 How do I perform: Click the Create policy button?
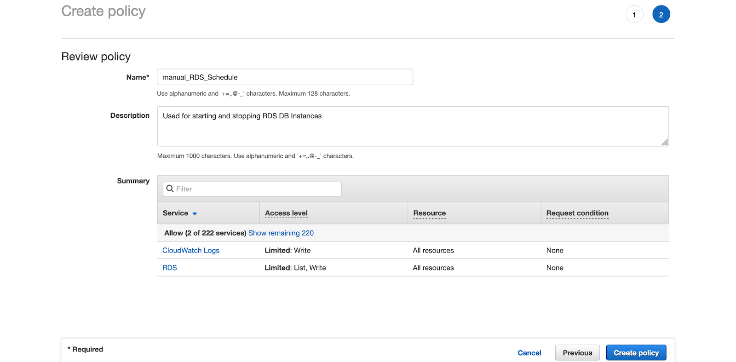point(636,353)
